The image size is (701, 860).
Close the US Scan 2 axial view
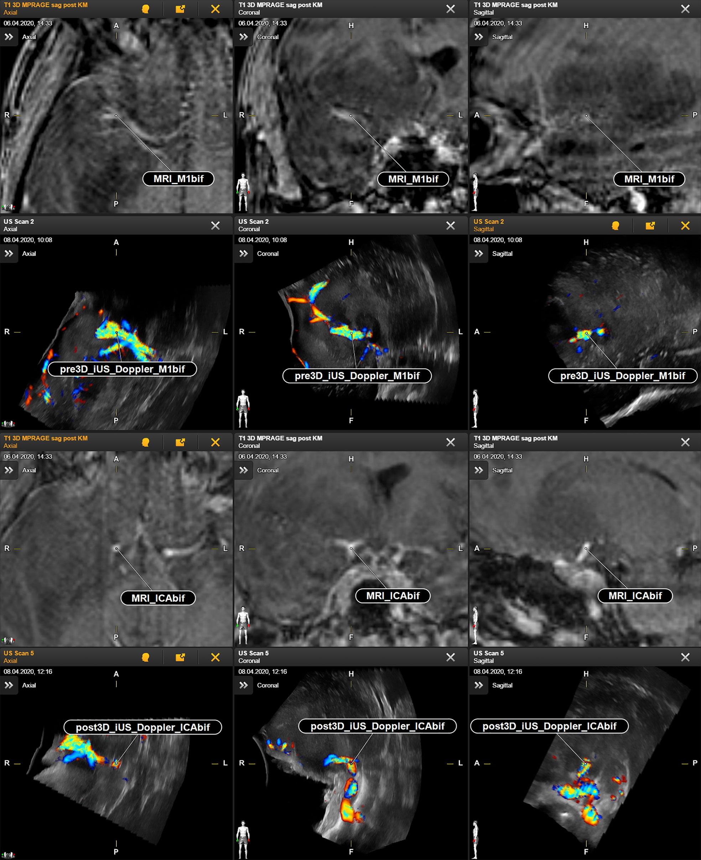(215, 225)
